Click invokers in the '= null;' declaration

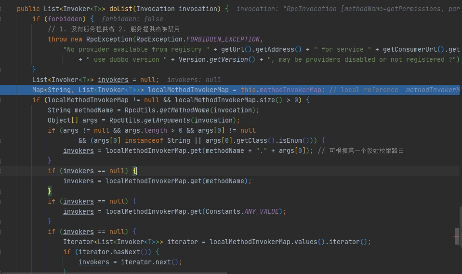(113, 80)
